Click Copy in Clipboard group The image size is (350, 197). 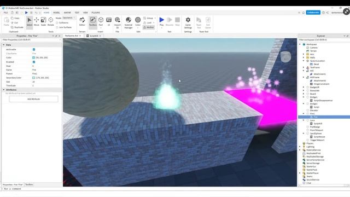click(x=15, y=18)
